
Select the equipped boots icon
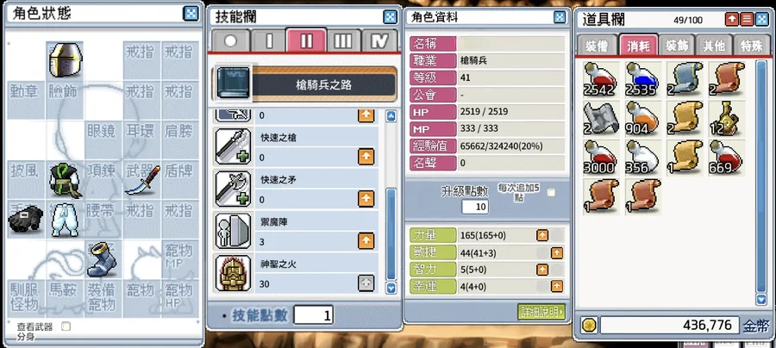101,259
